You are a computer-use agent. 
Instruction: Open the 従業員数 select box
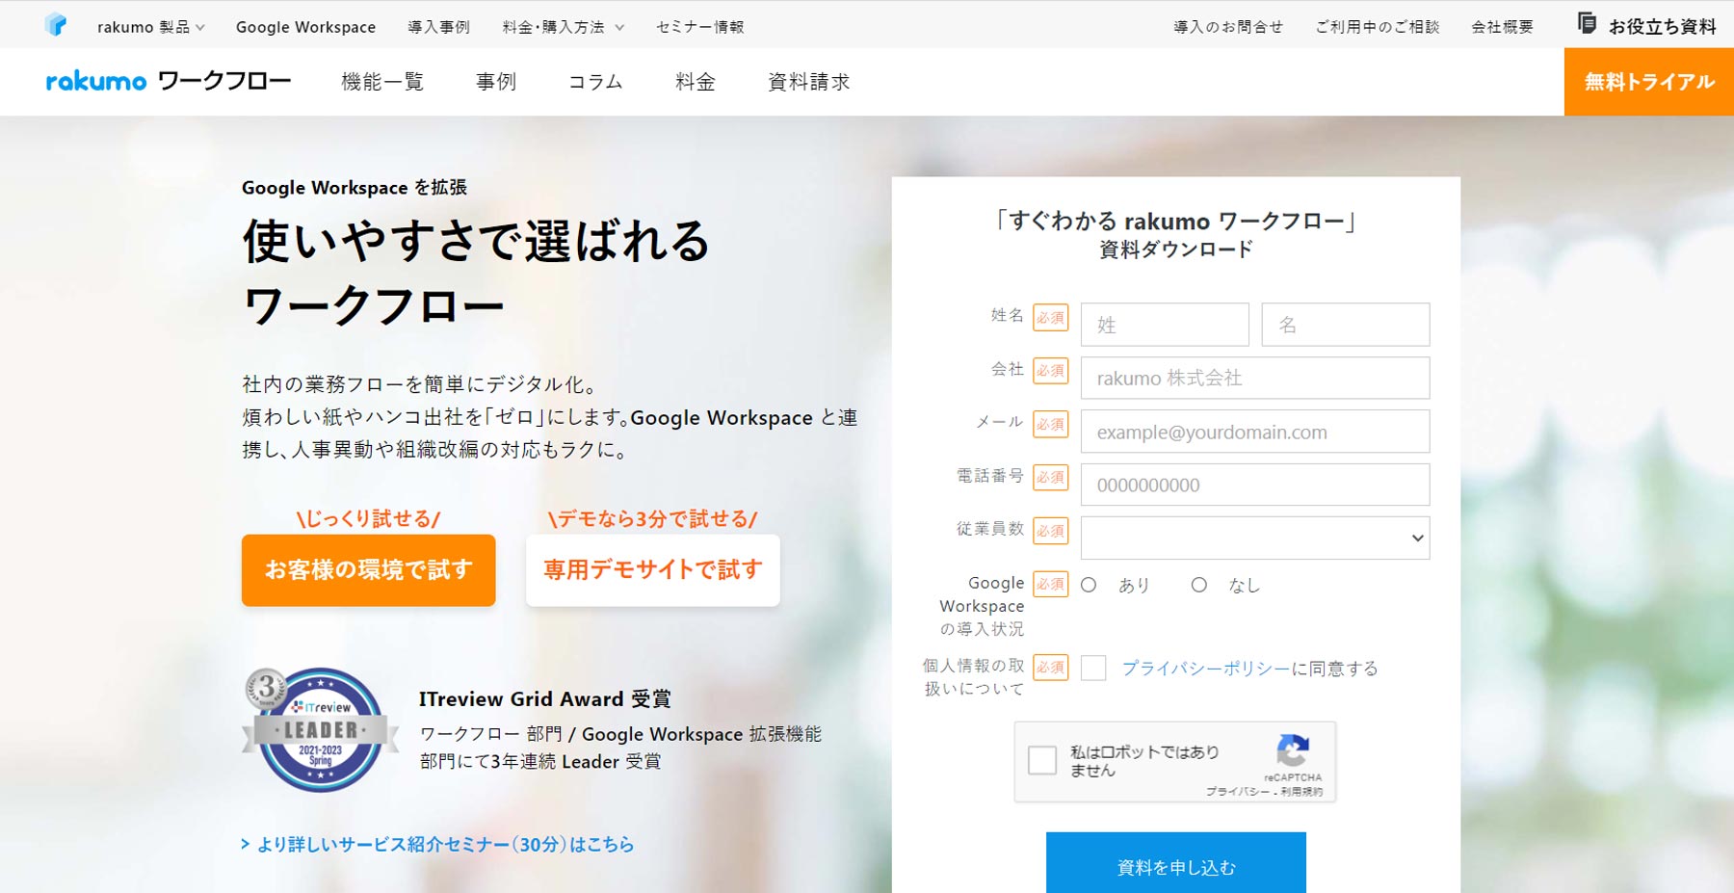[1254, 538]
